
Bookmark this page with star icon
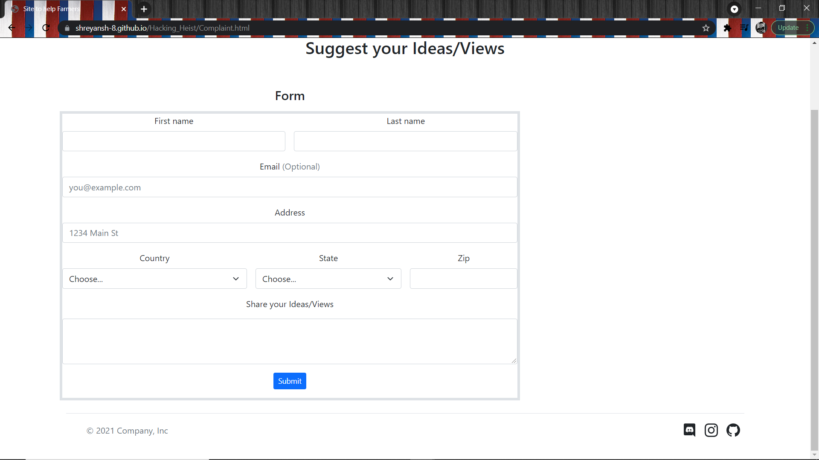[706, 28]
